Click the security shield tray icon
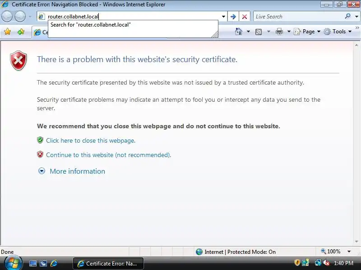Viewport: 361px width, 270px height. [297, 262]
